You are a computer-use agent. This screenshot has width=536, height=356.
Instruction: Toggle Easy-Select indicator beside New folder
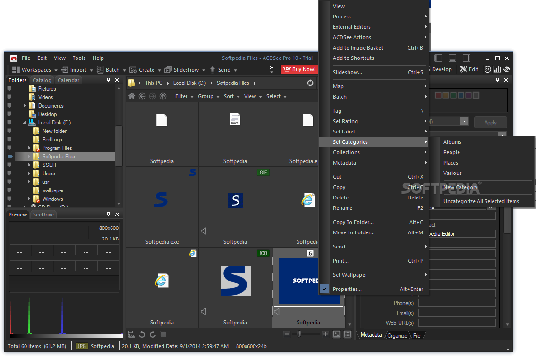pyautogui.click(x=9, y=131)
